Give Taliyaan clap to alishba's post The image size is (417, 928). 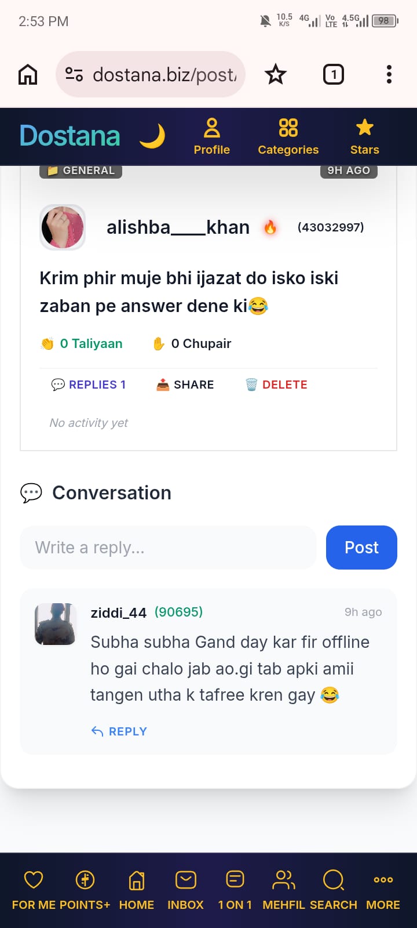point(82,343)
